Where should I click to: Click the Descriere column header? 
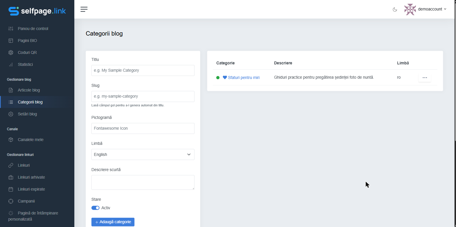pos(283,63)
